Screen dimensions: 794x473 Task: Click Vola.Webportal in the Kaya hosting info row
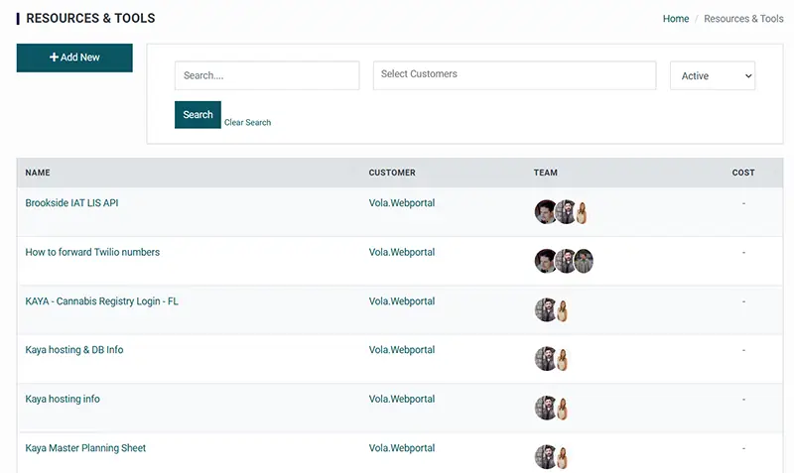click(x=402, y=399)
